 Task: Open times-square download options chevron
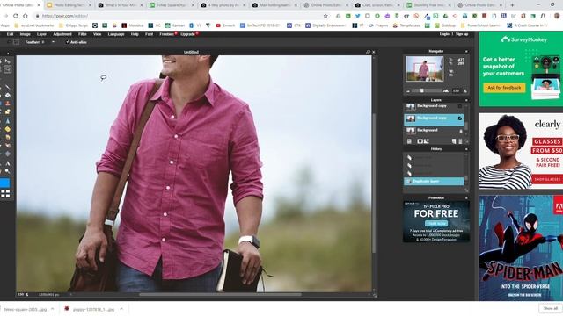[x=53, y=309]
